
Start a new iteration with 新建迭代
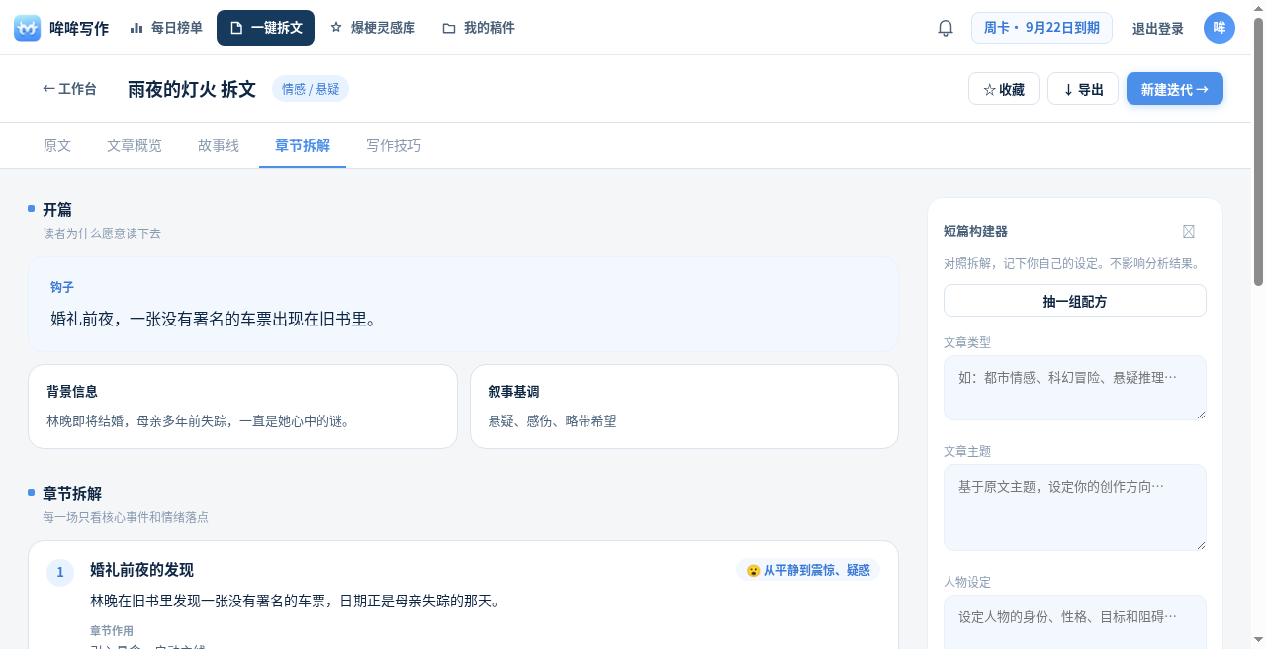pyautogui.click(x=1175, y=89)
